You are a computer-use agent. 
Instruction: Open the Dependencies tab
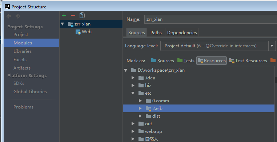tap(182, 32)
